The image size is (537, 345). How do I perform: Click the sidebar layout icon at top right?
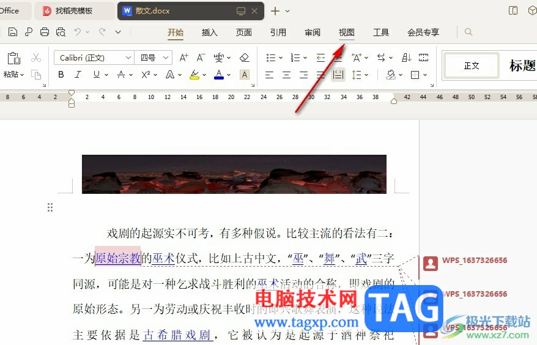[513, 10]
